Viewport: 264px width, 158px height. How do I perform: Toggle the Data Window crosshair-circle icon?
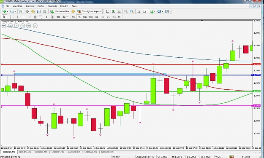point(27,11)
